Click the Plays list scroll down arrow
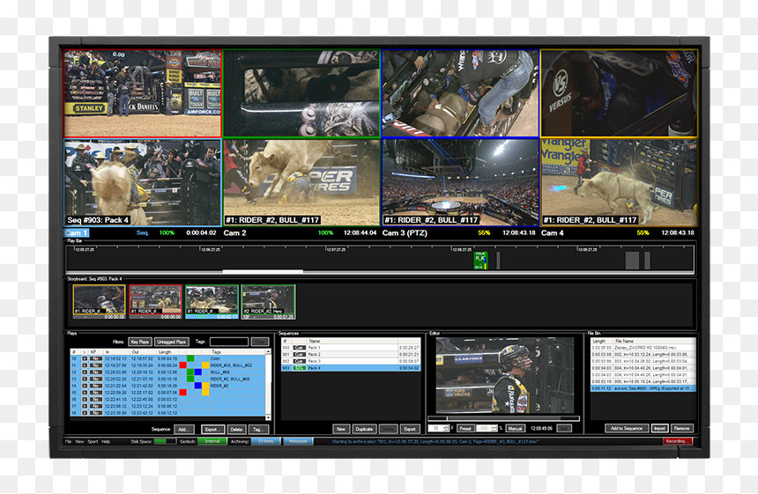The image size is (758, 494). coord(268,417)
